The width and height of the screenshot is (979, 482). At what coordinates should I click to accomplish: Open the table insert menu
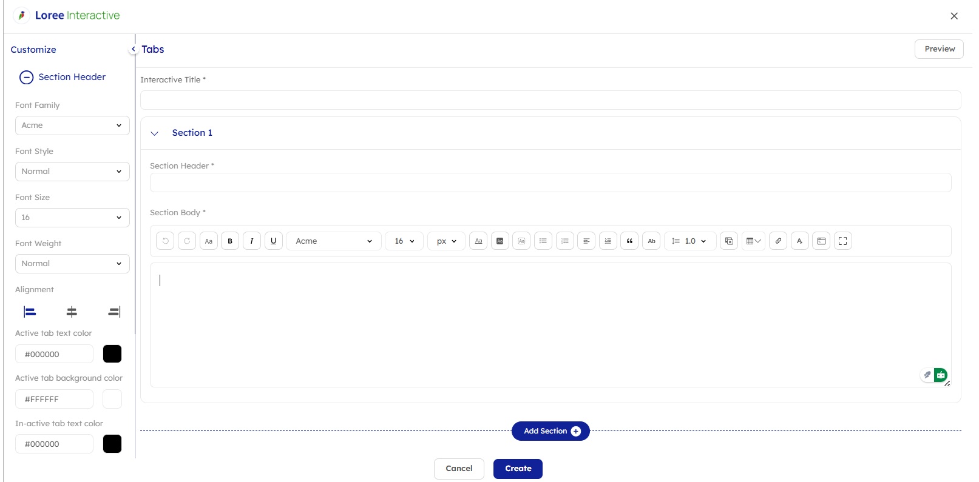(753, 241)
